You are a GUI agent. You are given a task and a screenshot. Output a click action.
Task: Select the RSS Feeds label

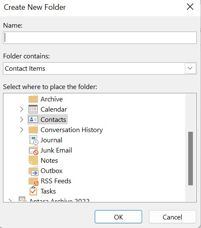coord(56,181)
